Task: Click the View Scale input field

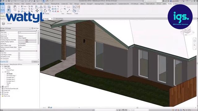Action: pyautogui.click(x=27, y=32)
